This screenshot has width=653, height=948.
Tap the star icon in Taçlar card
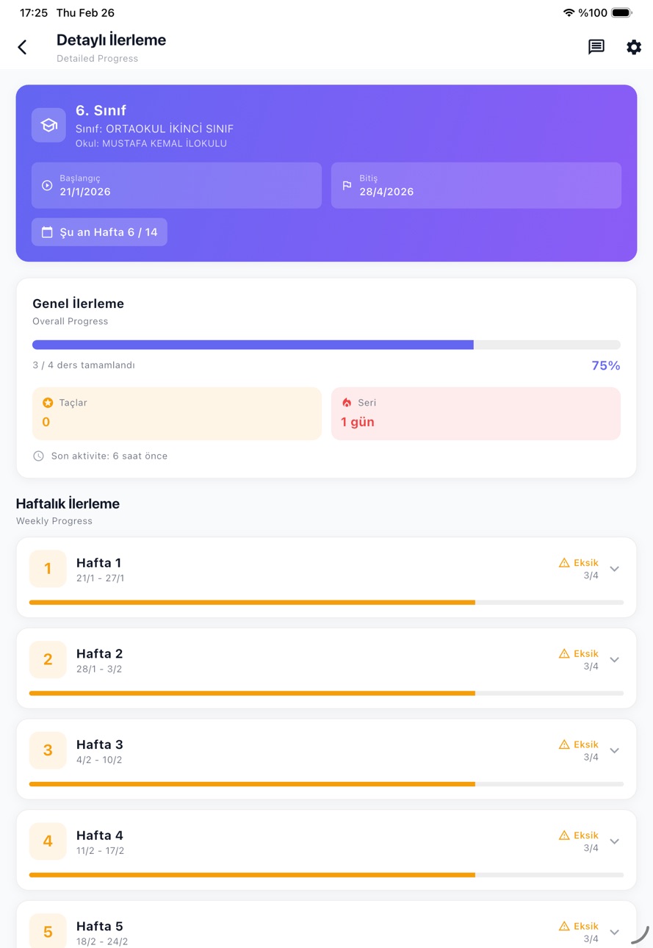[x=48, y=403]
